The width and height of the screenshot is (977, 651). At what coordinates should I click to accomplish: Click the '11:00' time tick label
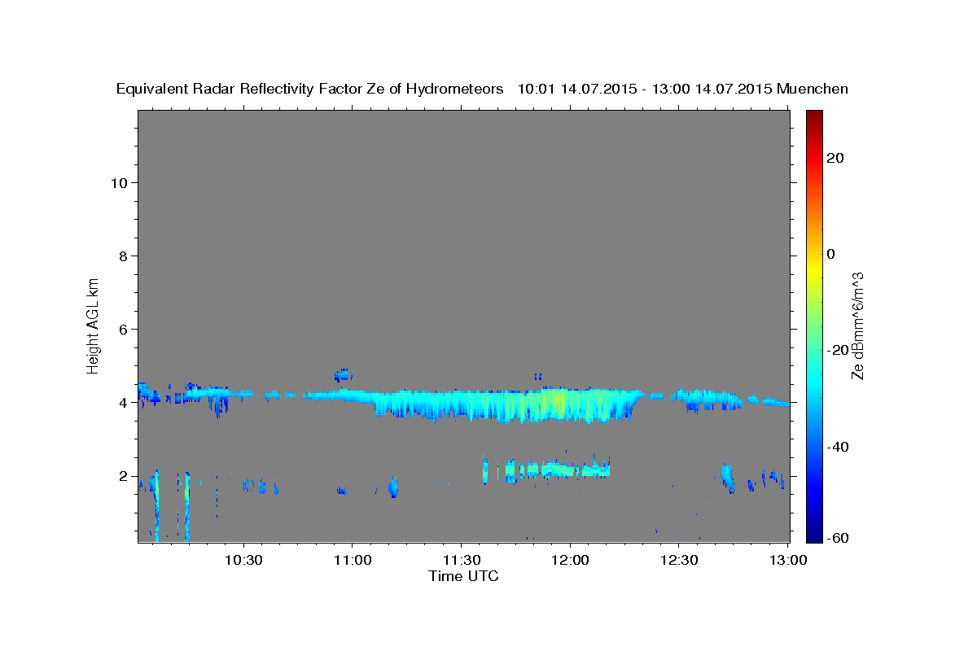[x=352, y=560]
